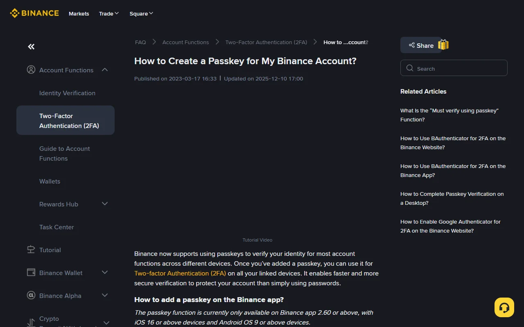Click the Crypto deposit icon in sidebar
This screenshot has width=524, height=327.
[31, 323]
